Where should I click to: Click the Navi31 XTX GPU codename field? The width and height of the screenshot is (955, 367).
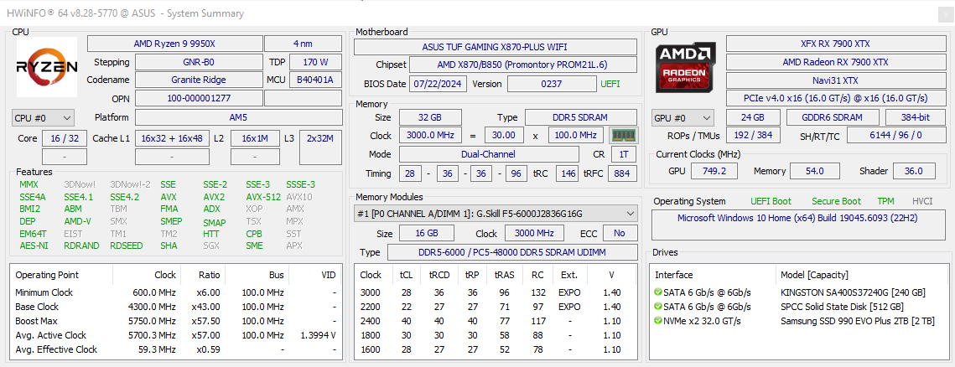tap(835, 80)
